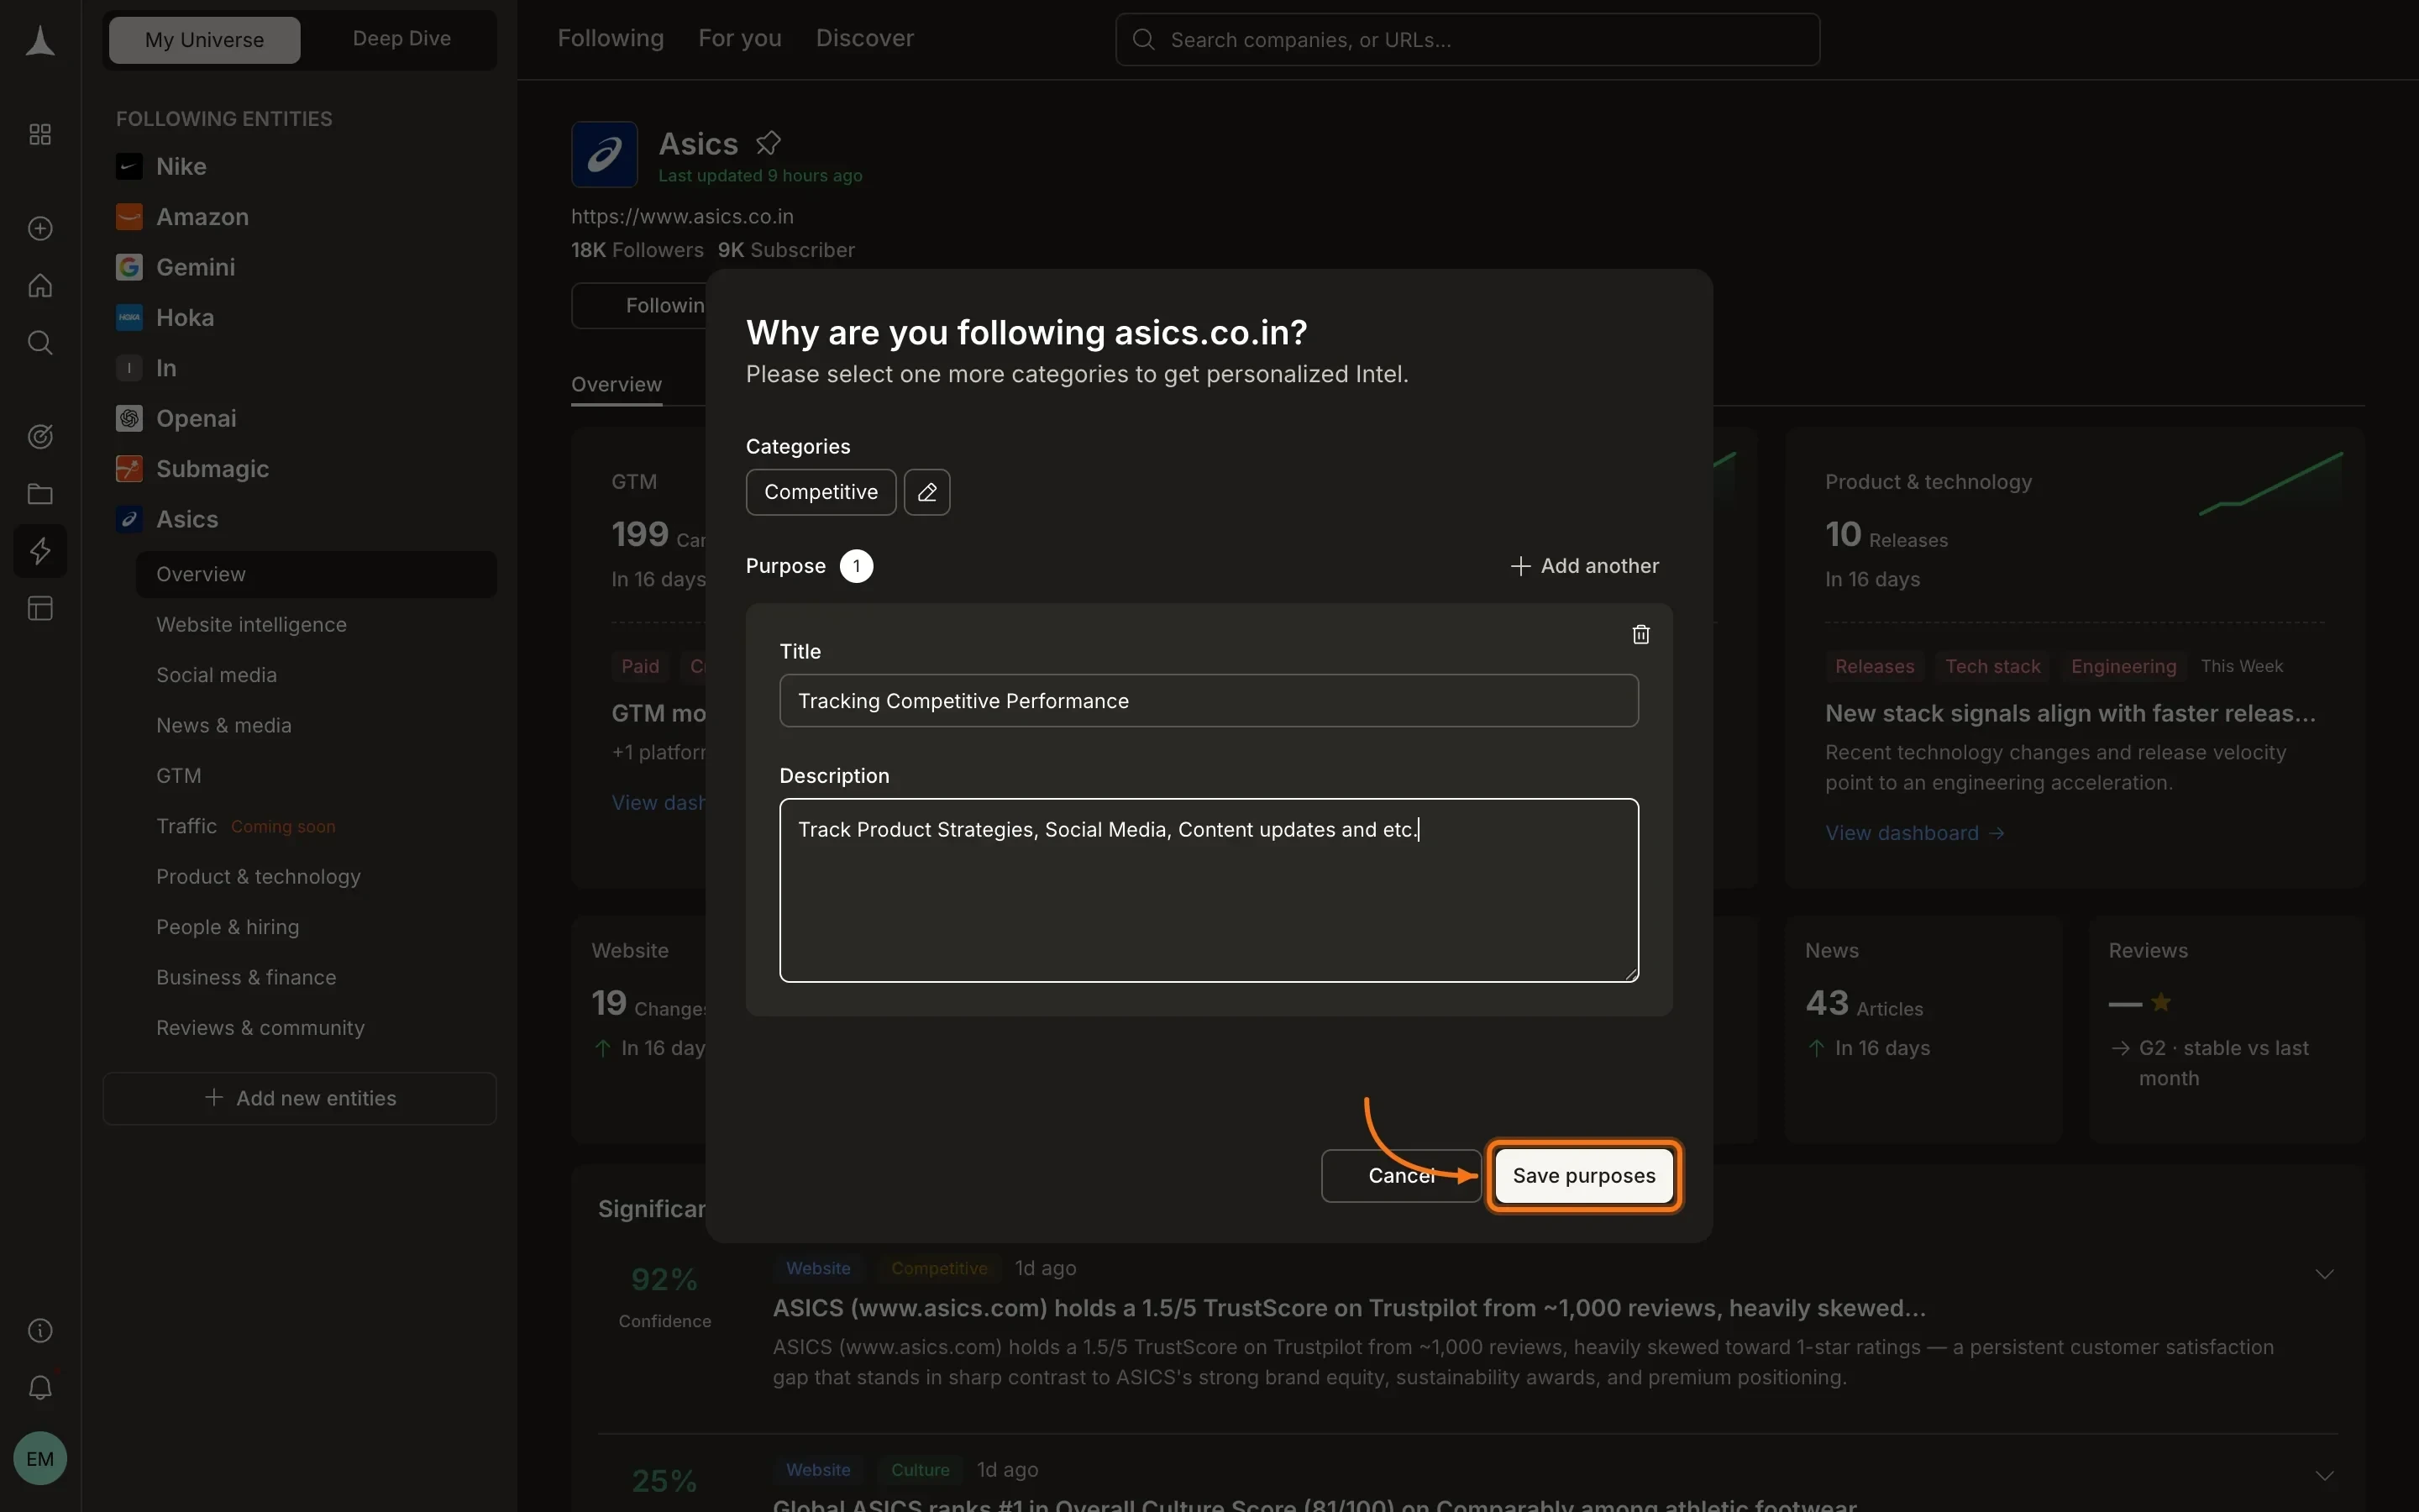Open the notifications bell icon
Screen dimensions: 2419x1512
point(40,1387)
